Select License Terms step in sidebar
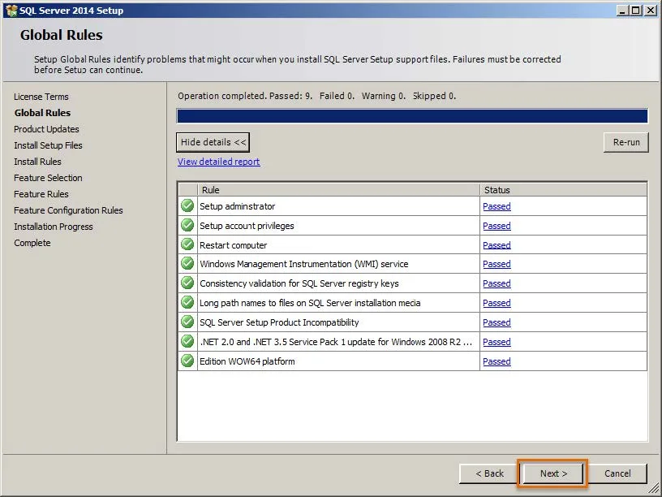Image resolution: width=662 pixels, height=497 pixels. (x=41, y=97)
